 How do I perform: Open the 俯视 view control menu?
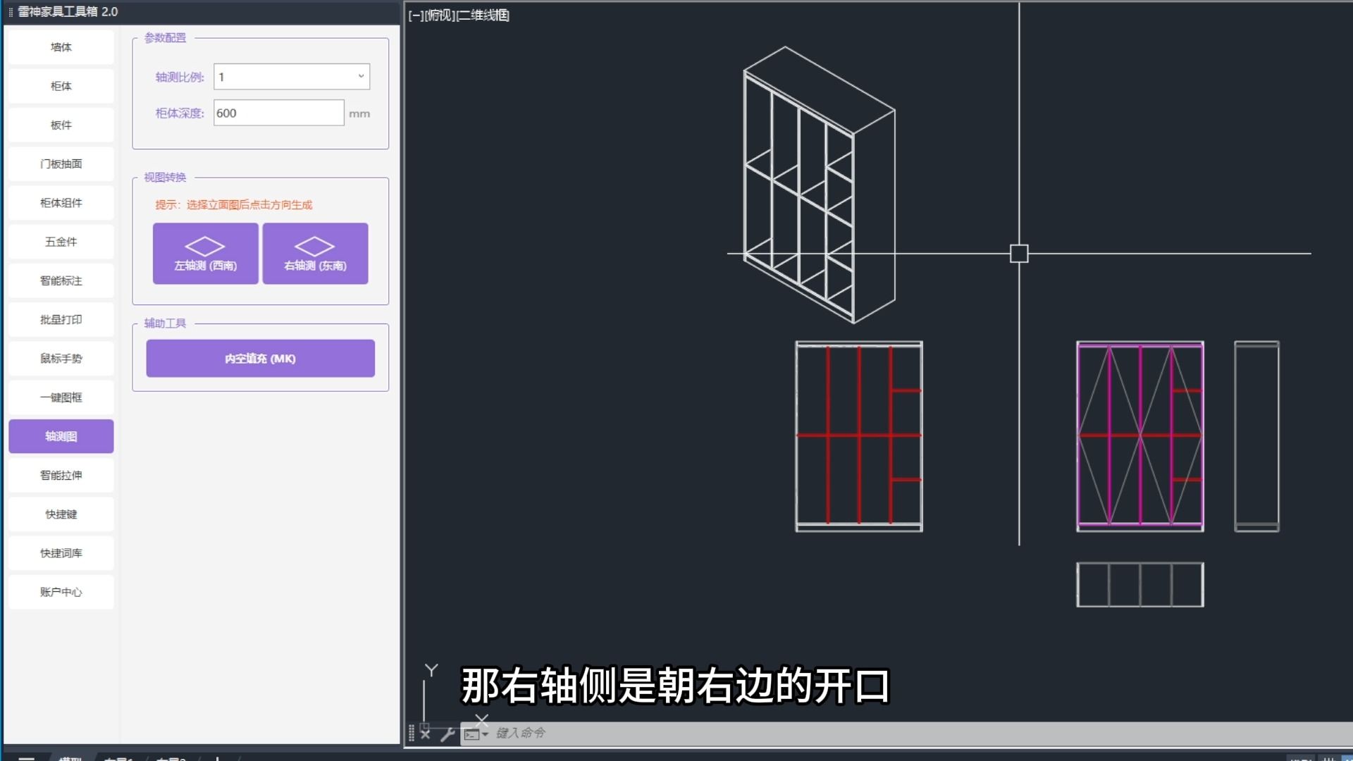(440, 16)
